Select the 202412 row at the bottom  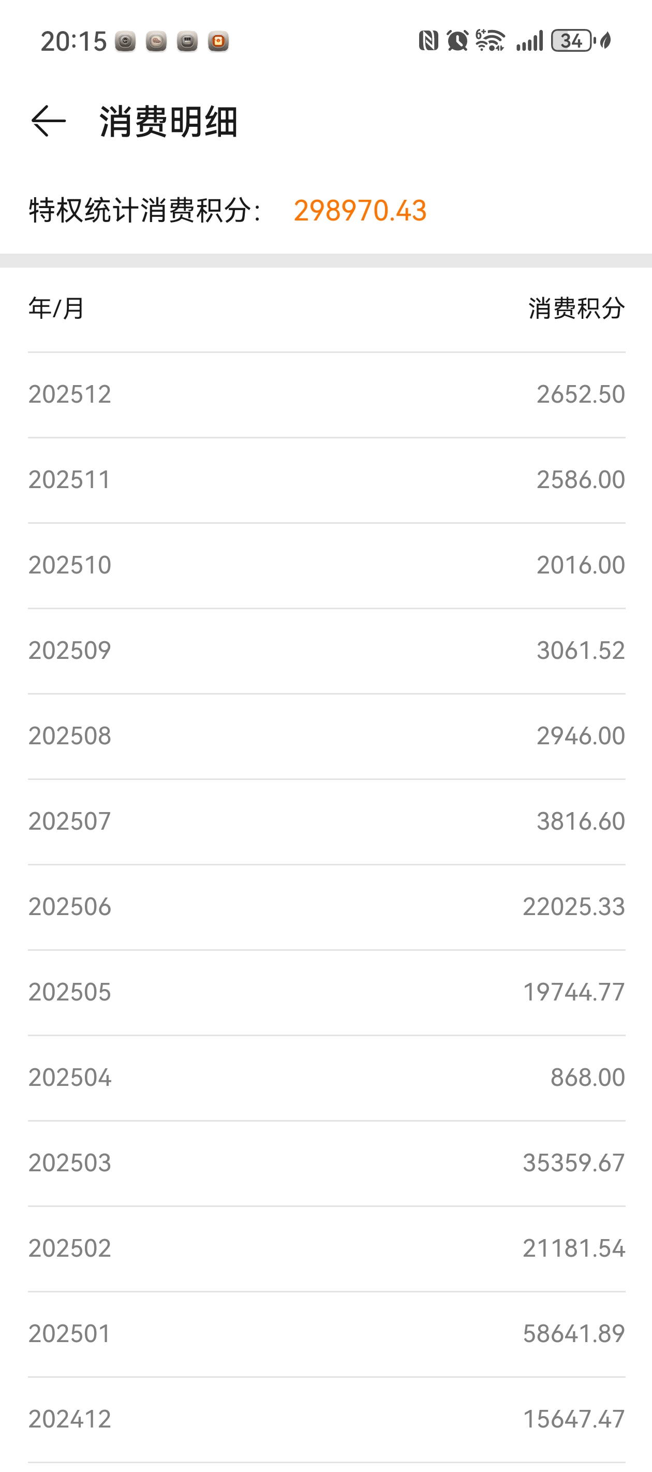point(327,1419)
